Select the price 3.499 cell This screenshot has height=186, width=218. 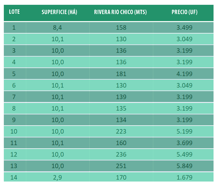coord(184,27)
